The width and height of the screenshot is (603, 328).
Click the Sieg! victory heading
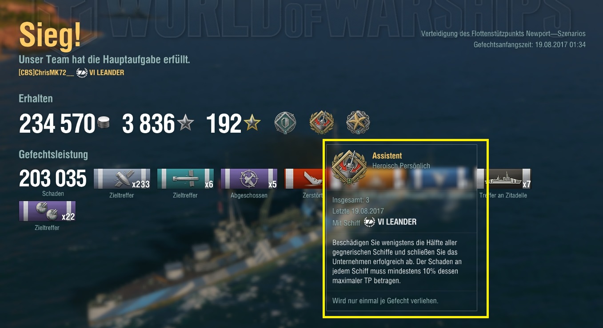pyautogui.click(x=50, y=36)
